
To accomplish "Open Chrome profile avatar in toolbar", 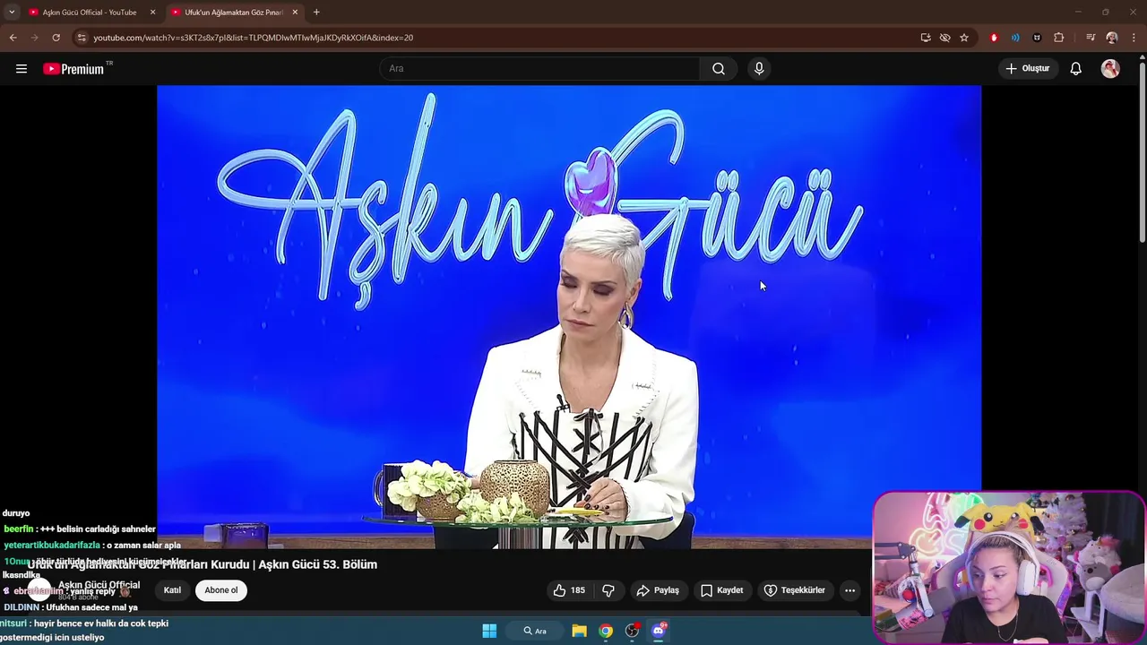I will point(1112,38).
